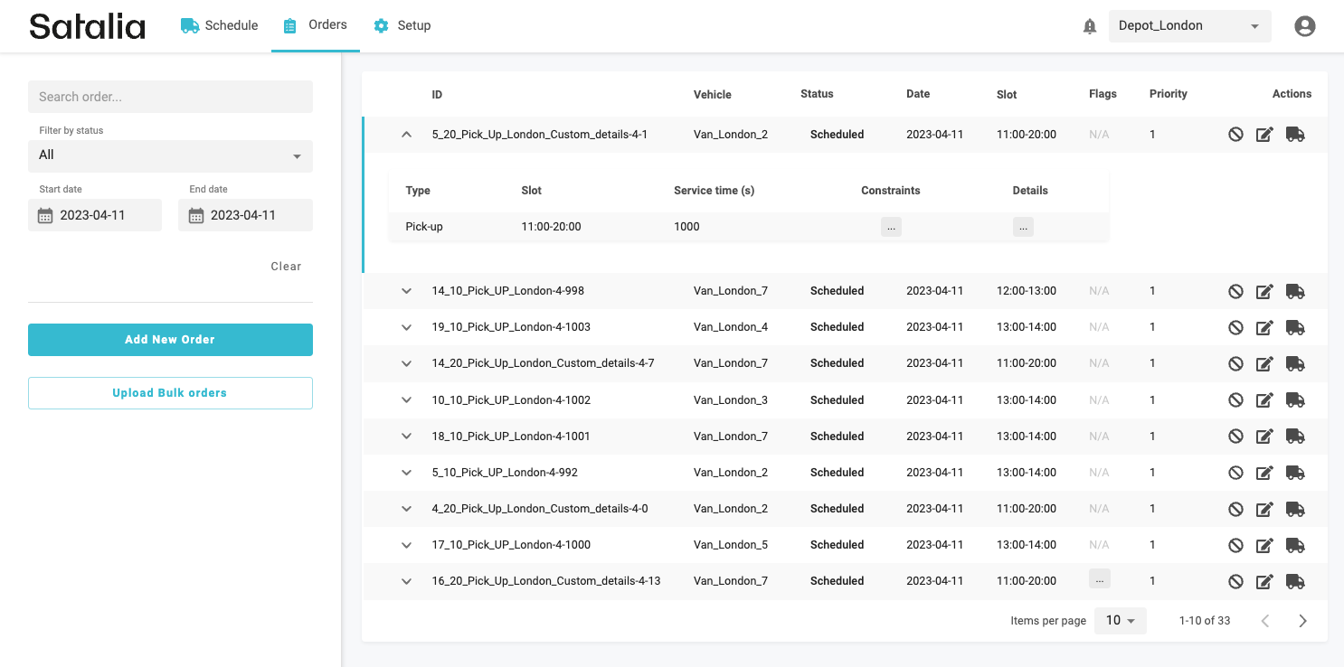Click the Search order input field
This screenshot has height=667, width=1344.
[170, 97]
